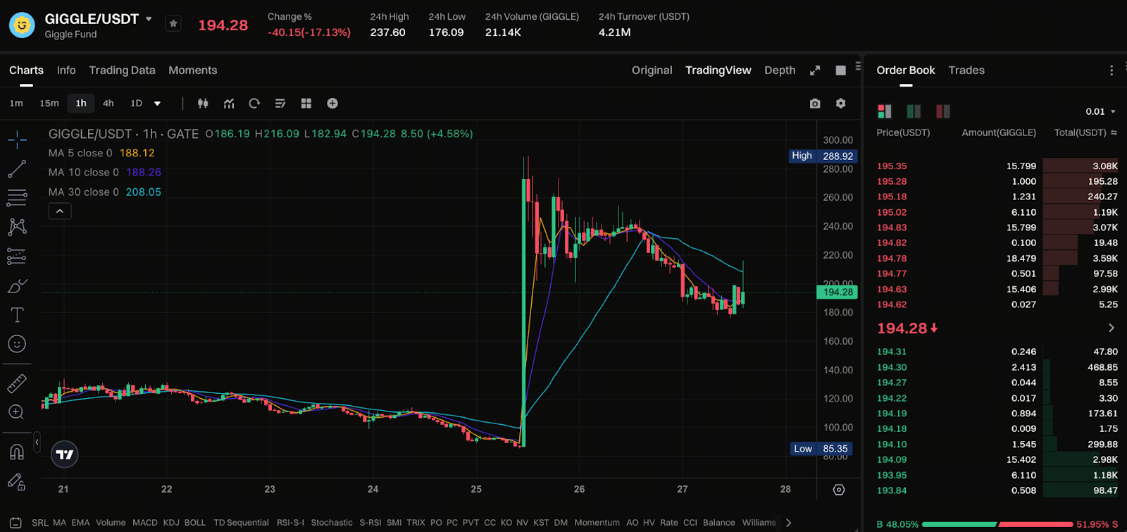Show only bids view in order book
The width and height of the screenshot is (1127, 532).
pyautogui.click(x=914, y=111)
